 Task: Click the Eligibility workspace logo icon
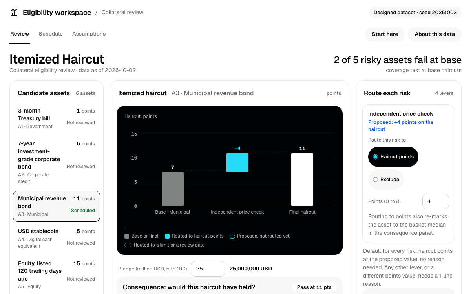14,13
